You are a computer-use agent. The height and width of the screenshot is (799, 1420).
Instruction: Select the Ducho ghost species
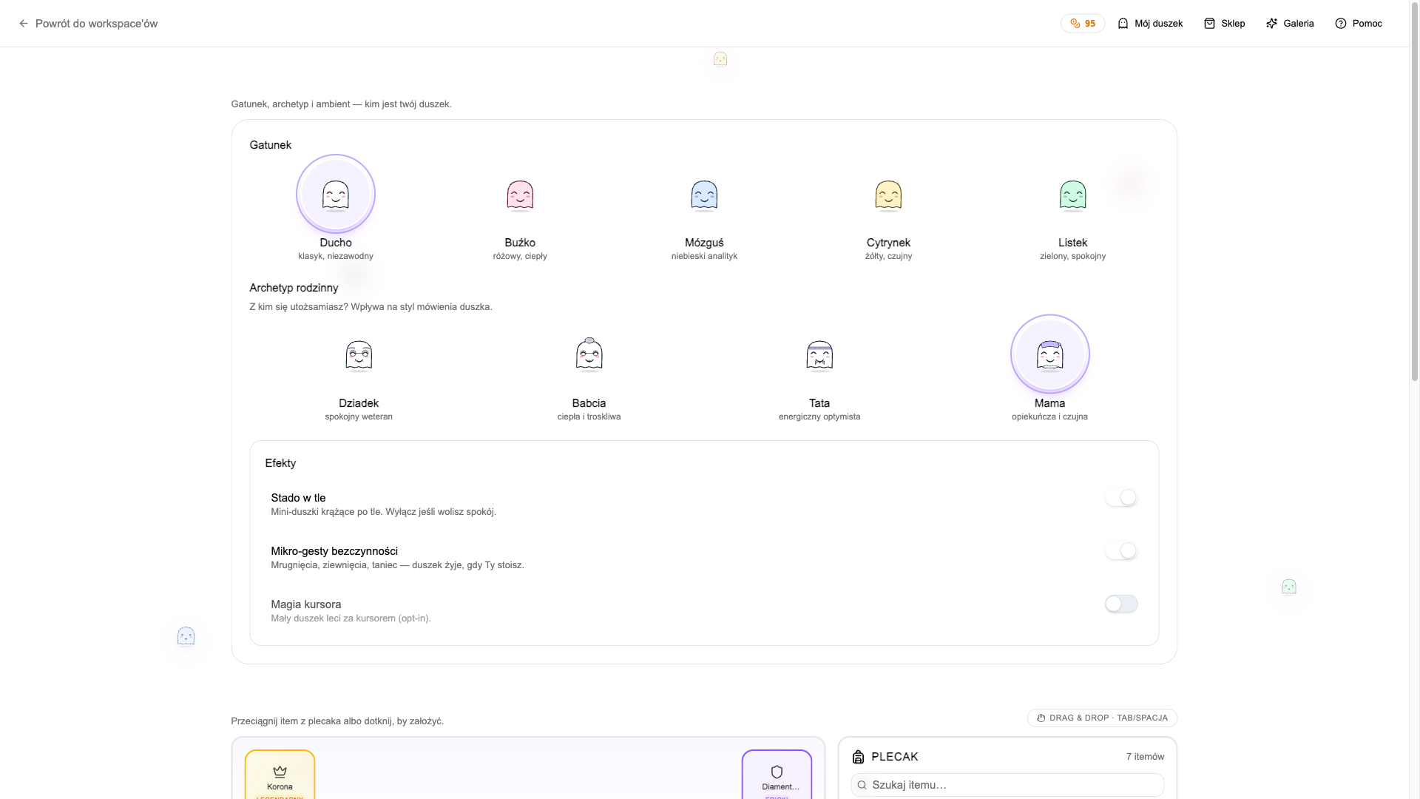coord(336,195)
